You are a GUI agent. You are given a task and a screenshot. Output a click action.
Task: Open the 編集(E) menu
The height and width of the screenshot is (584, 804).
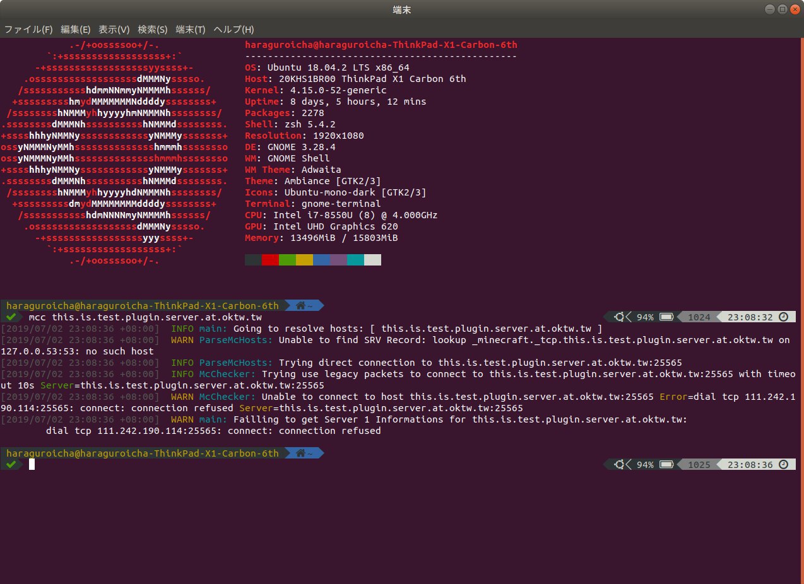(75, 30)
